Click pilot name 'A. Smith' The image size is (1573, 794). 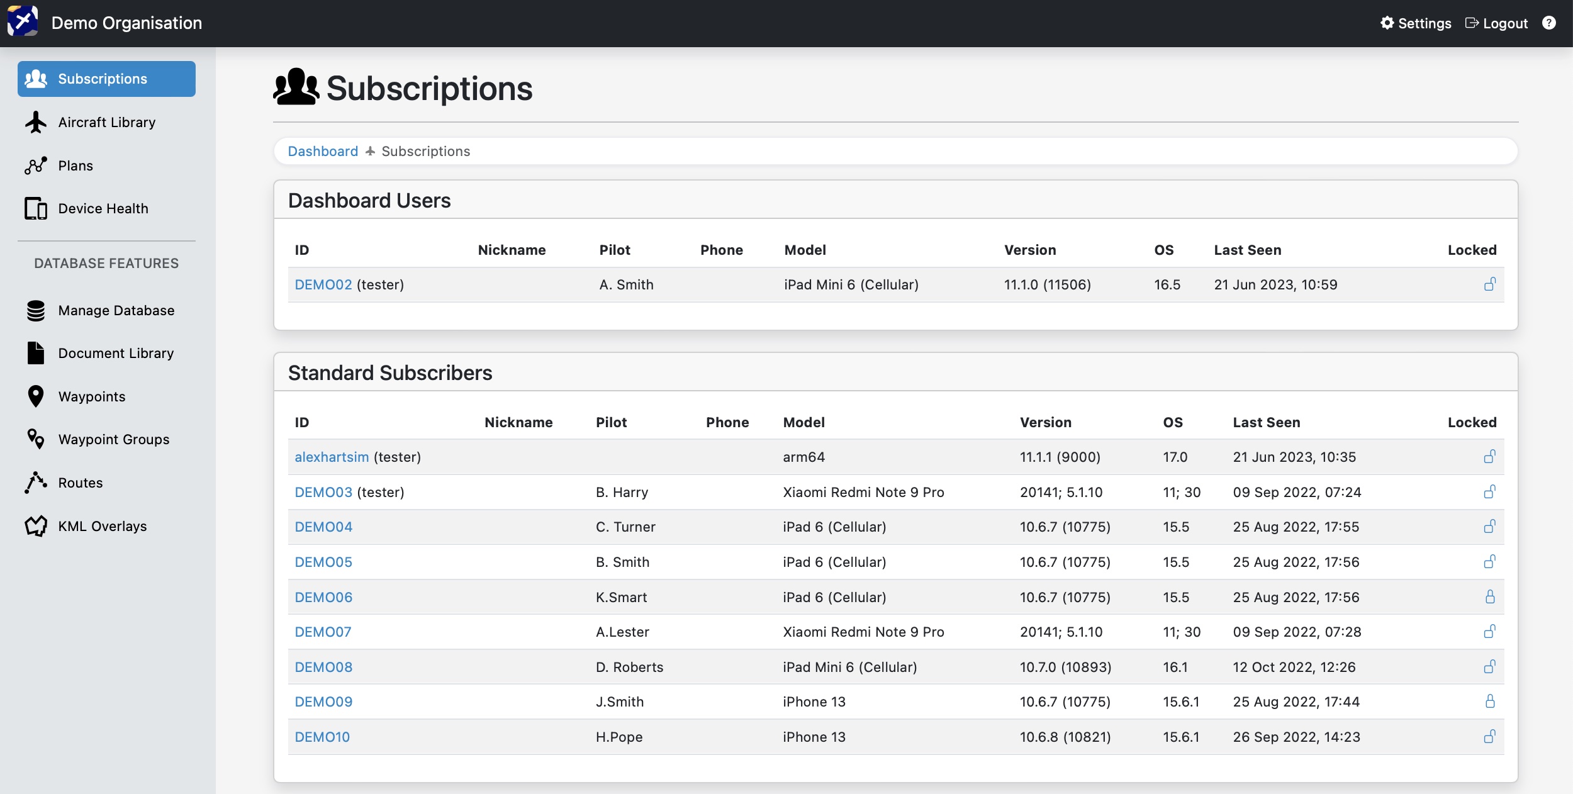pos(626,284)
